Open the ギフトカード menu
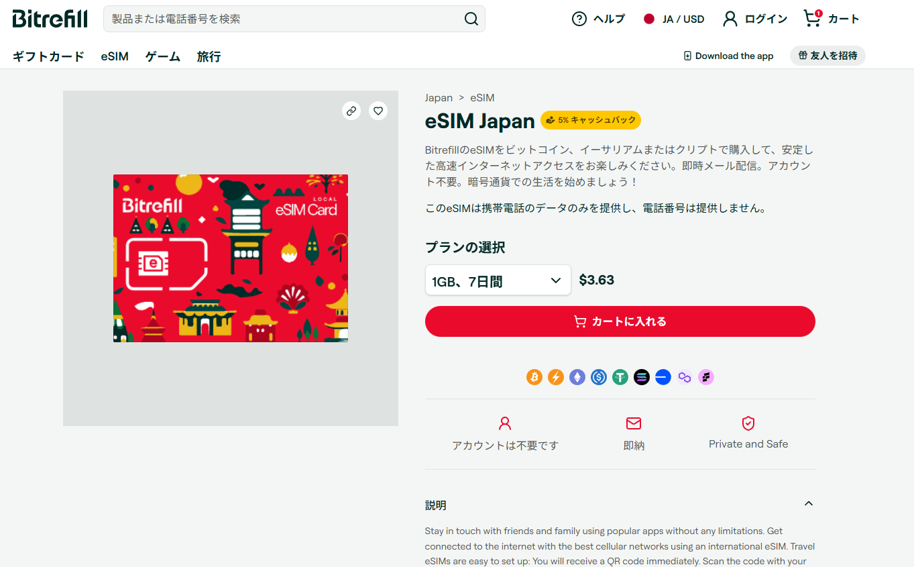 [x=48, y=56]
